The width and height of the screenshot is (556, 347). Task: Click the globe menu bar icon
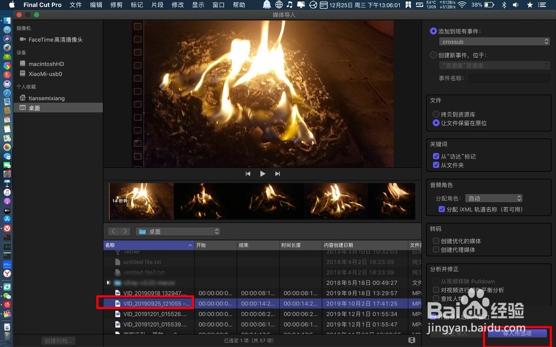(279, 4)
